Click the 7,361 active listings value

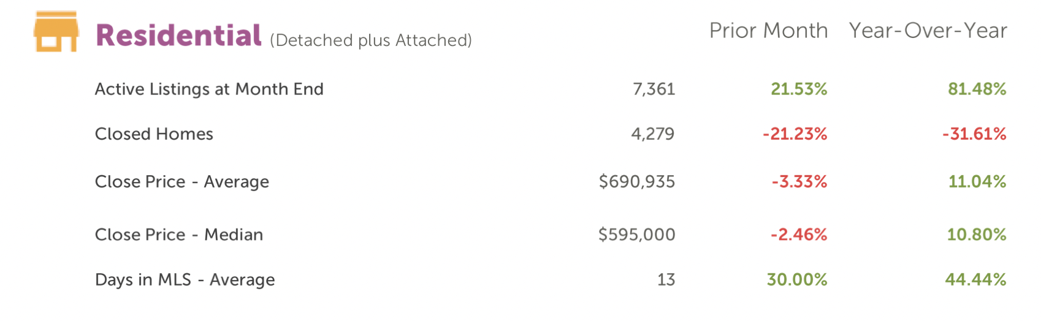654,89
